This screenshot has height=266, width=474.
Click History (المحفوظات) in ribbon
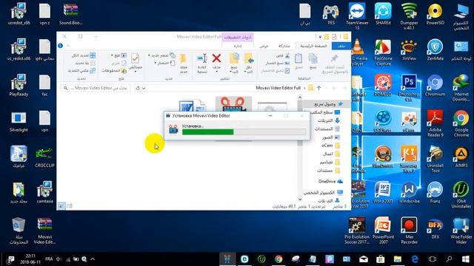click(114, 71)
